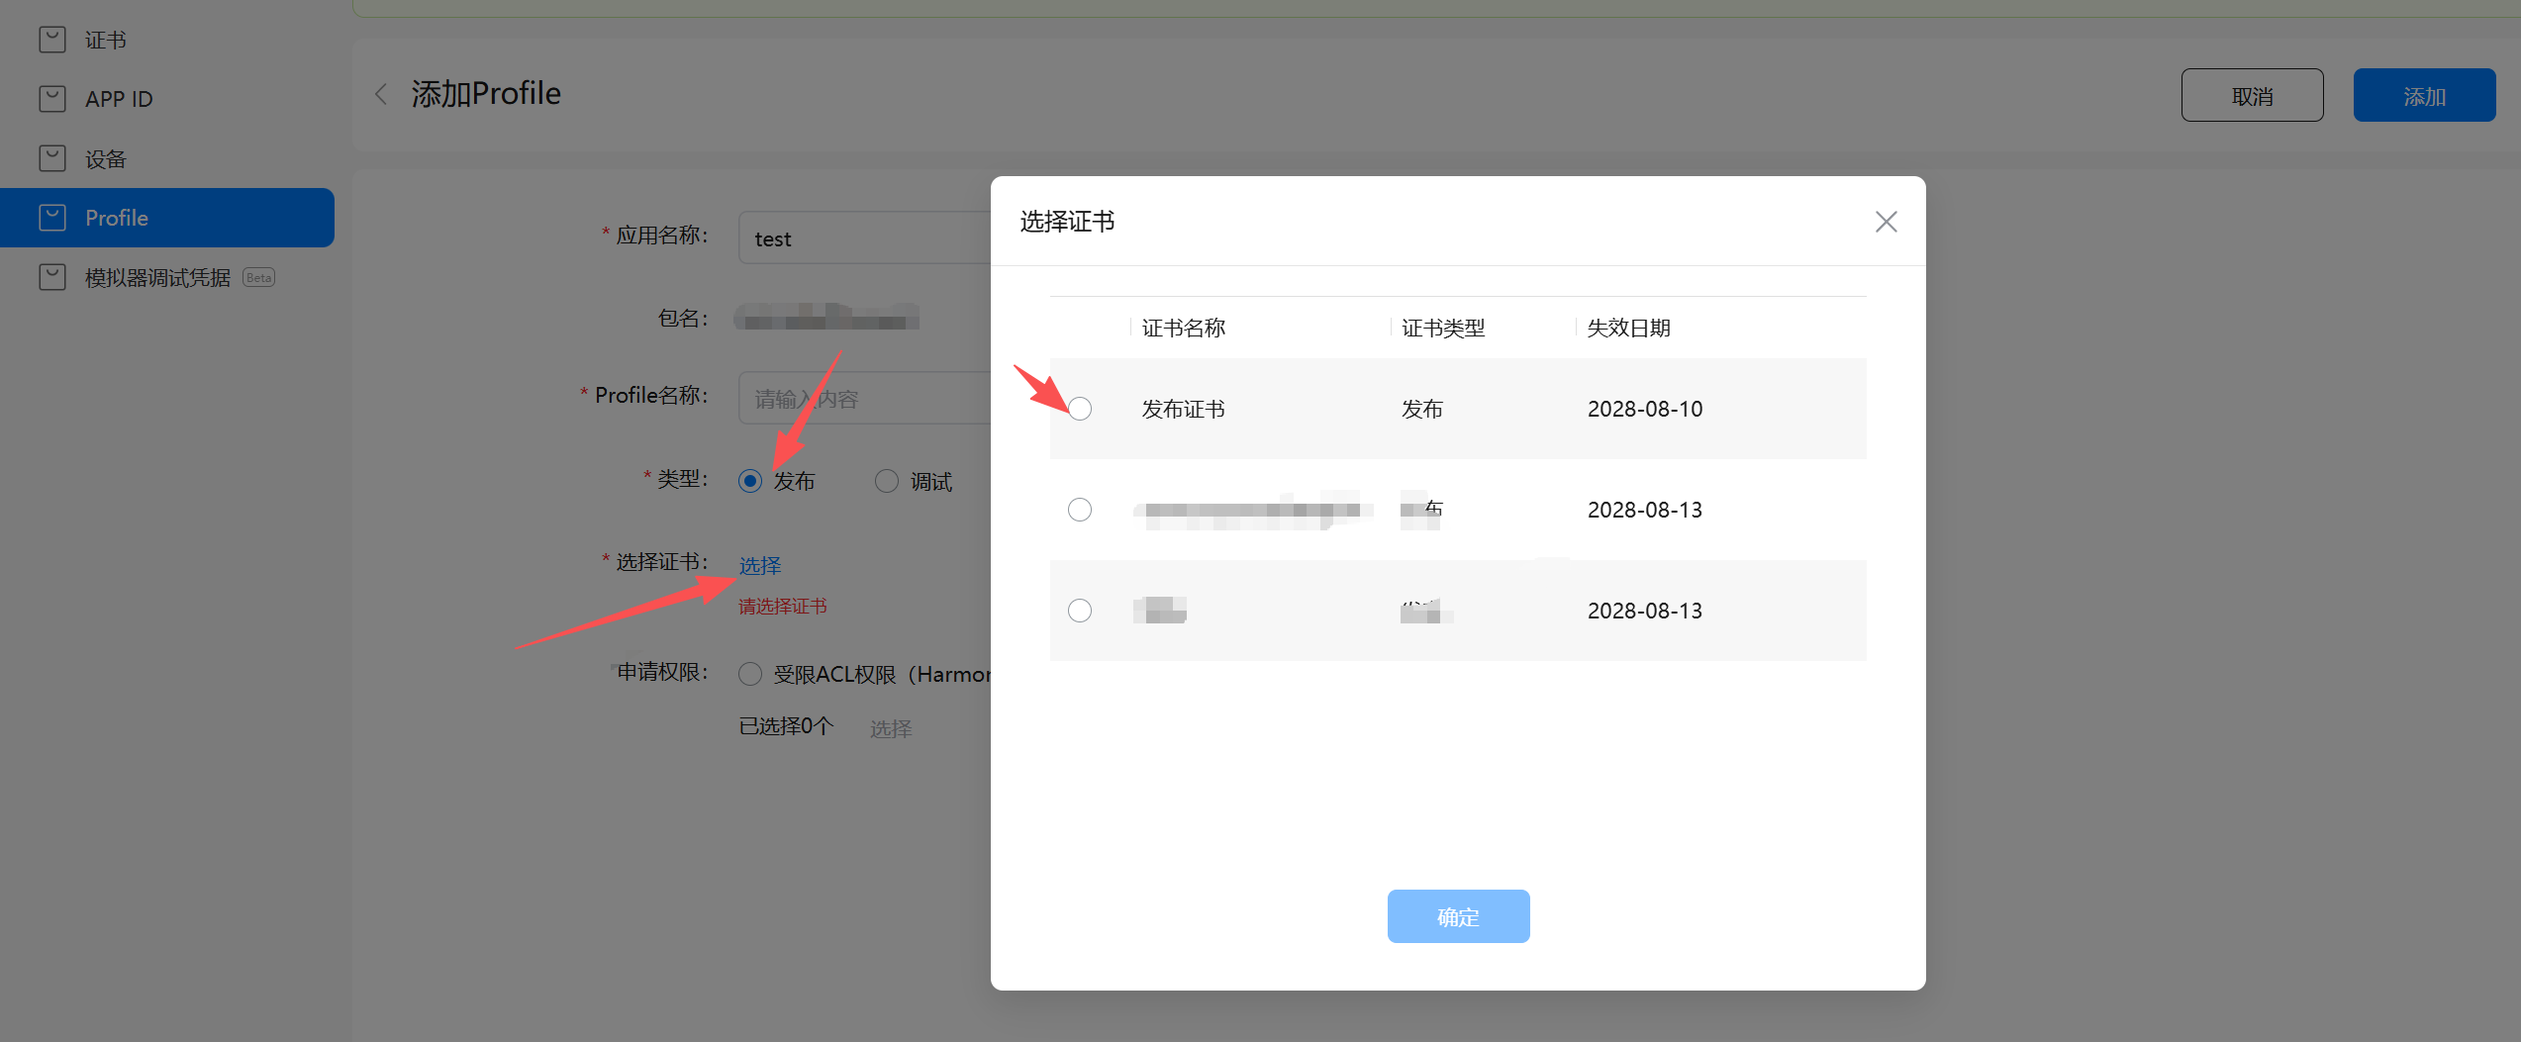This screenshot has width=2521, height=1042.
Task: Choose 调试 as the profile type
Action: (887, 481)
